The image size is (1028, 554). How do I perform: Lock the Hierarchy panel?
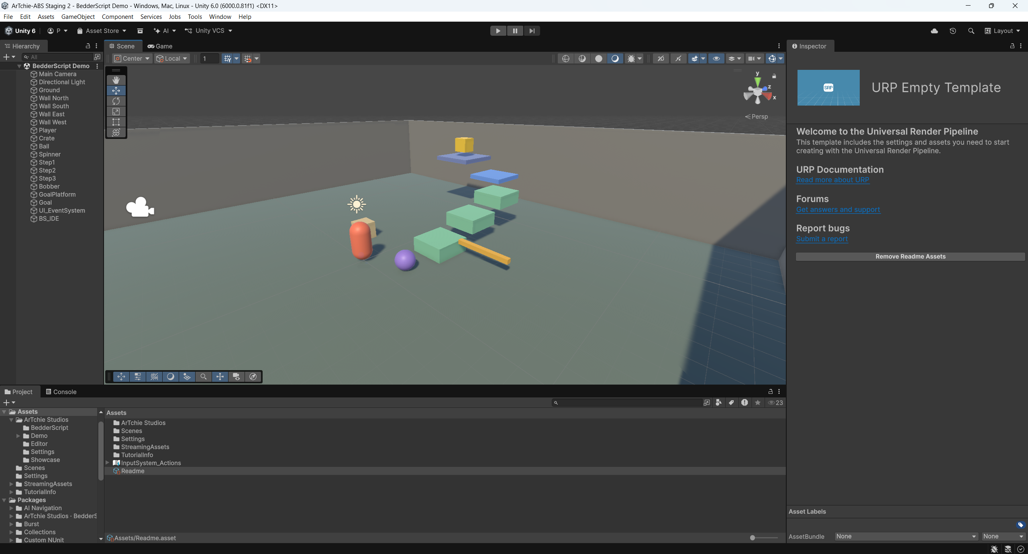click(88, 46)
